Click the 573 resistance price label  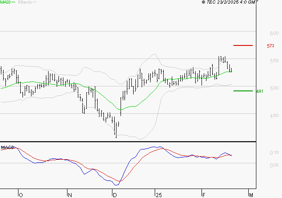pyautogui.click(x=270, y=46)
